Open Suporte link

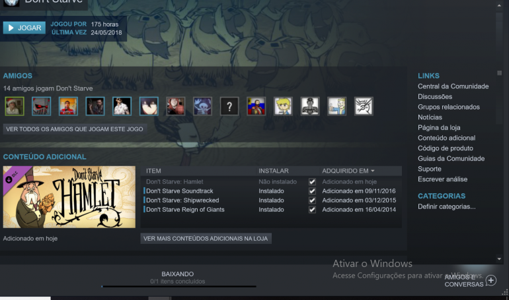click(430, 169)
